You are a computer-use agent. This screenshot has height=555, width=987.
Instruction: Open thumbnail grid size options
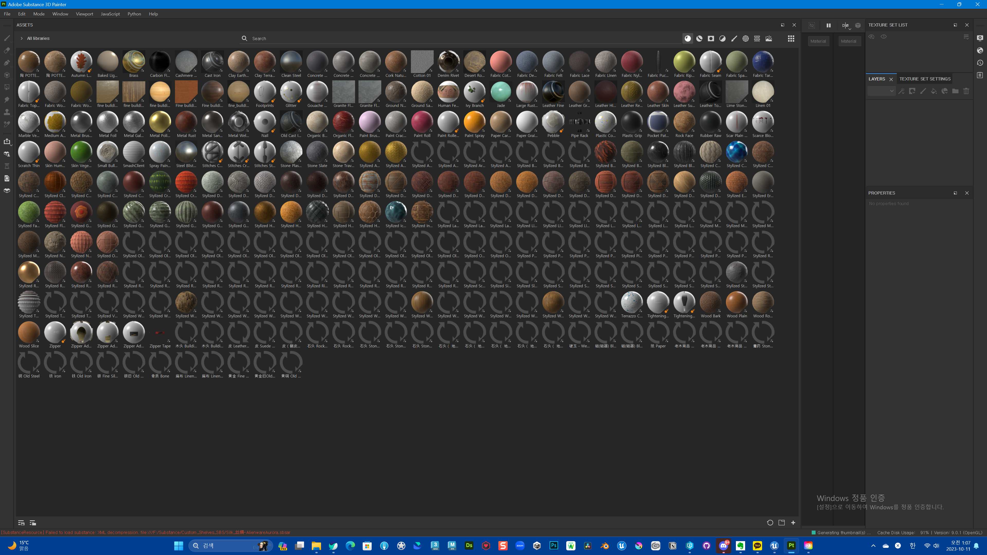(791, 39)
